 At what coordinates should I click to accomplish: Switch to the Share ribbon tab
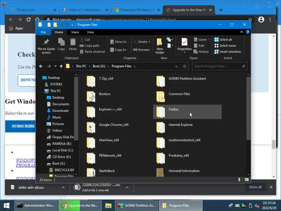[75, 32]
